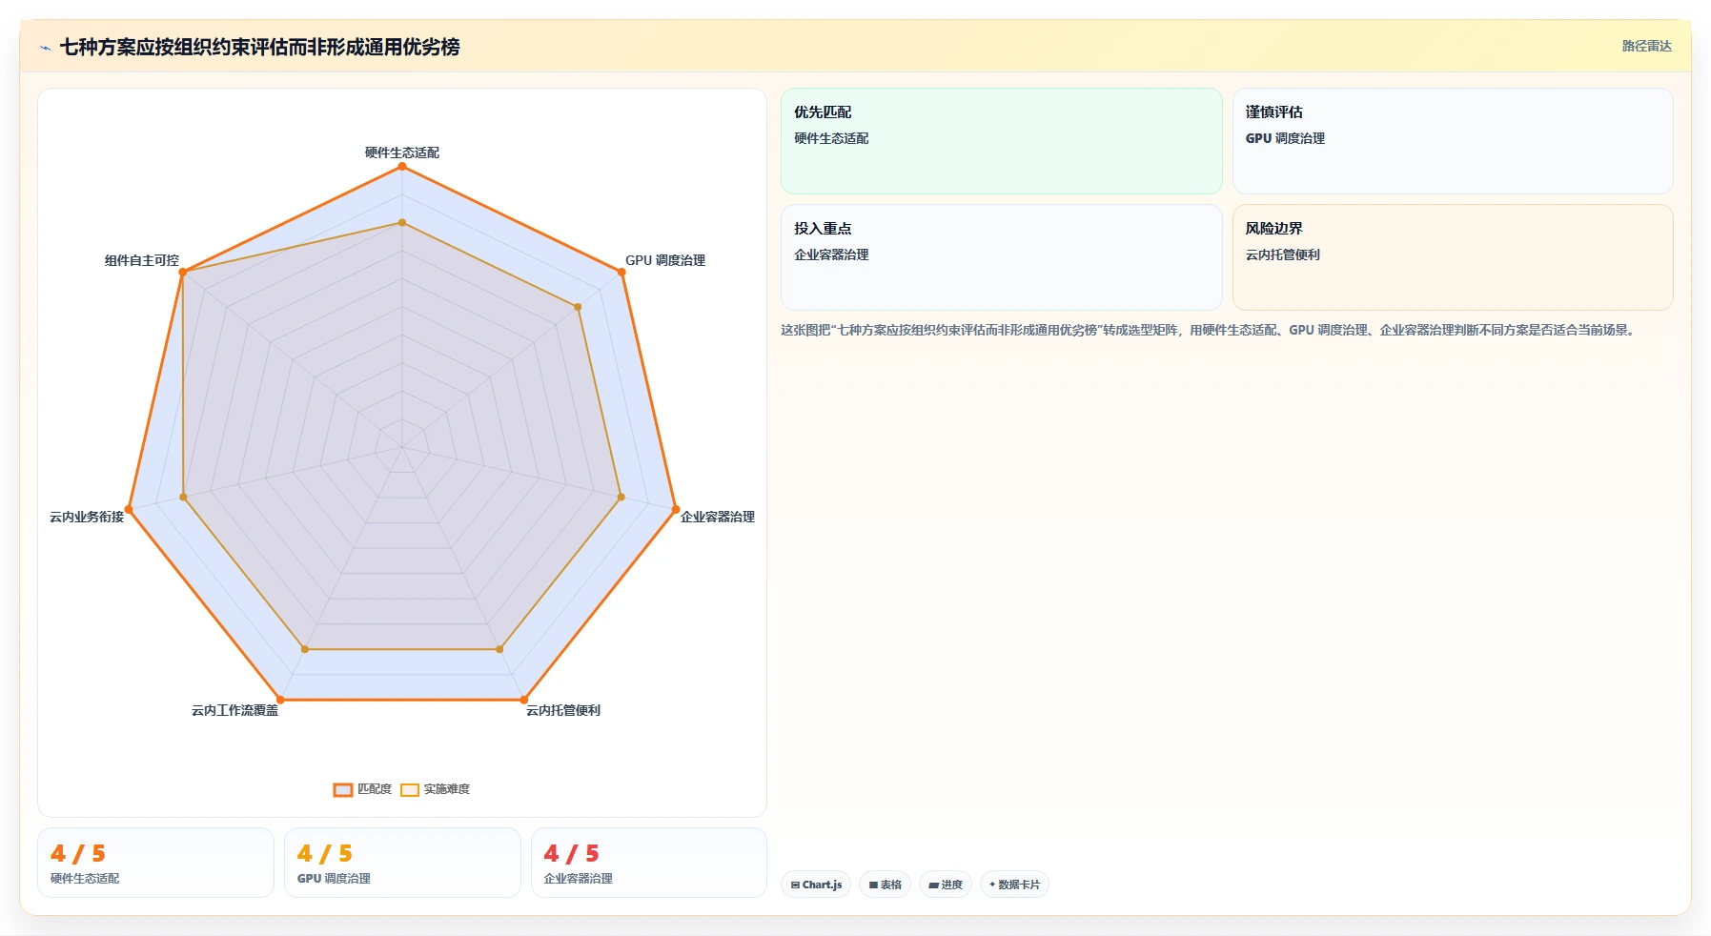The height and width of the screenshot is (936, 1711).
Task: Click the 4 / 5 硬件生态适配 metric card
Action: (x=155, y=863)
